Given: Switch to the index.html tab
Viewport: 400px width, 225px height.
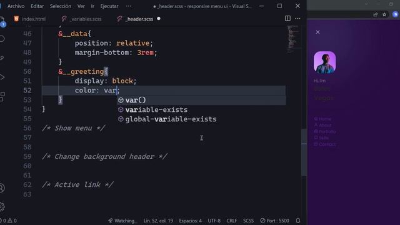Looking at the screenshot, I should click(x=30, y=19).
